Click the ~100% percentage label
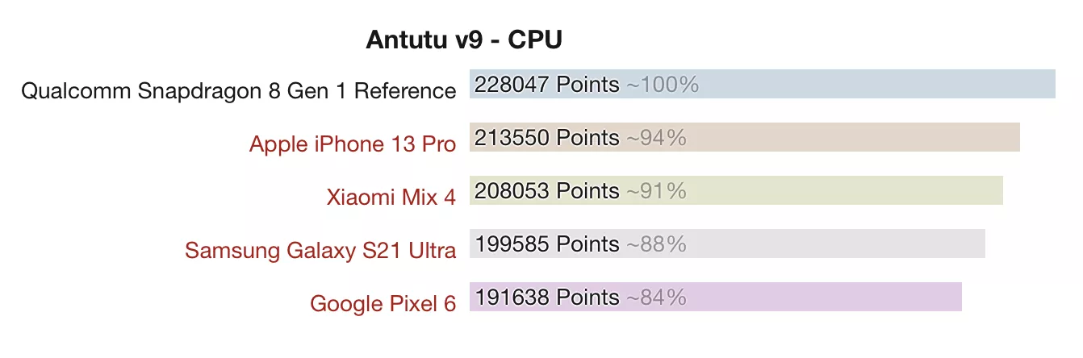Viewport: 1083px width, 358px height. pyautogui.click(x=663, y=84)
